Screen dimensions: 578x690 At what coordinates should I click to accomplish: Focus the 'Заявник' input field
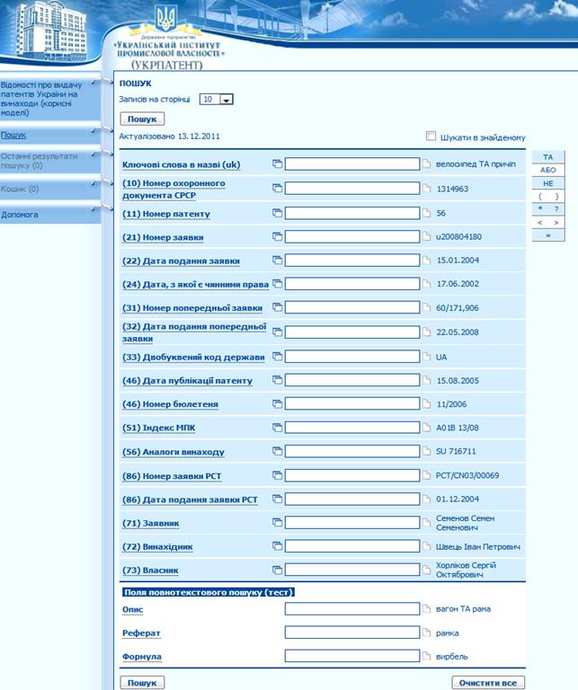(352, 522)
